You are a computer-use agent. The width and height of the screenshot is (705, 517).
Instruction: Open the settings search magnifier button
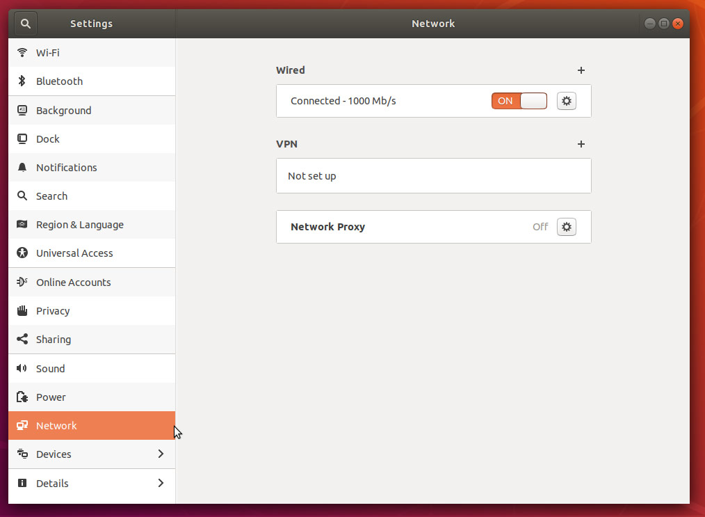point(26,24)
